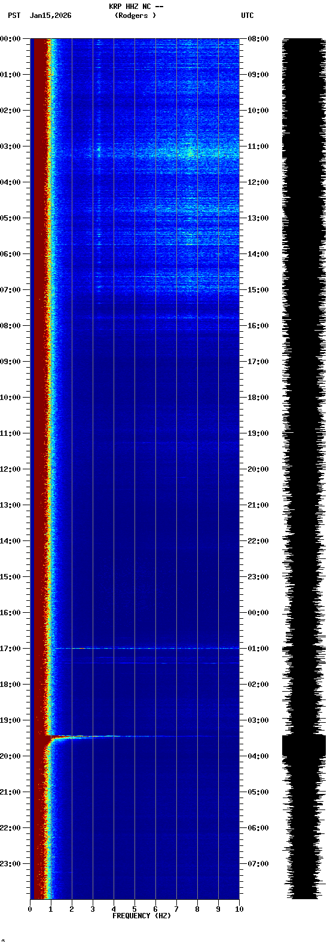This screenshot has width=330, height=947.
Task: Click the 00:00 PST time tick label
Action: (10, 39)
